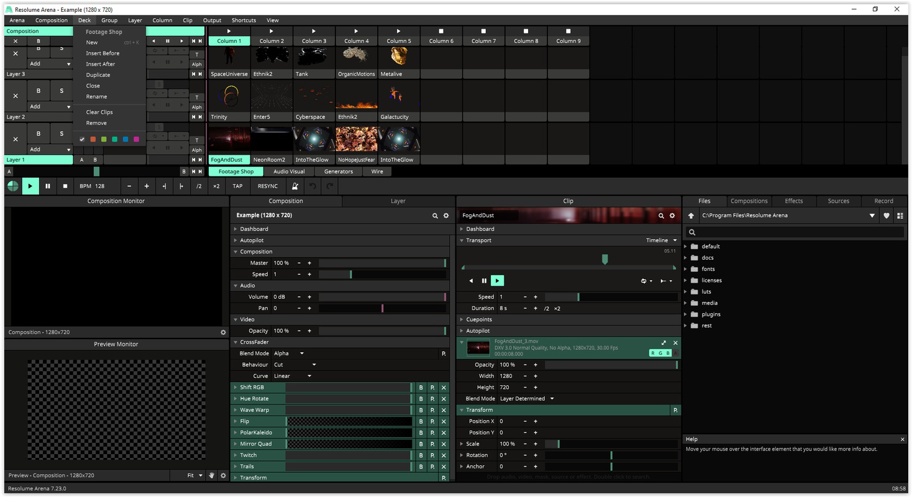Choose Clear Clips in Deck menu
Viewport: 912px width, 497px height.
99,112
